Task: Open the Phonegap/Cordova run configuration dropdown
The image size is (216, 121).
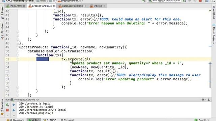Action: click(x=164, y=1)
